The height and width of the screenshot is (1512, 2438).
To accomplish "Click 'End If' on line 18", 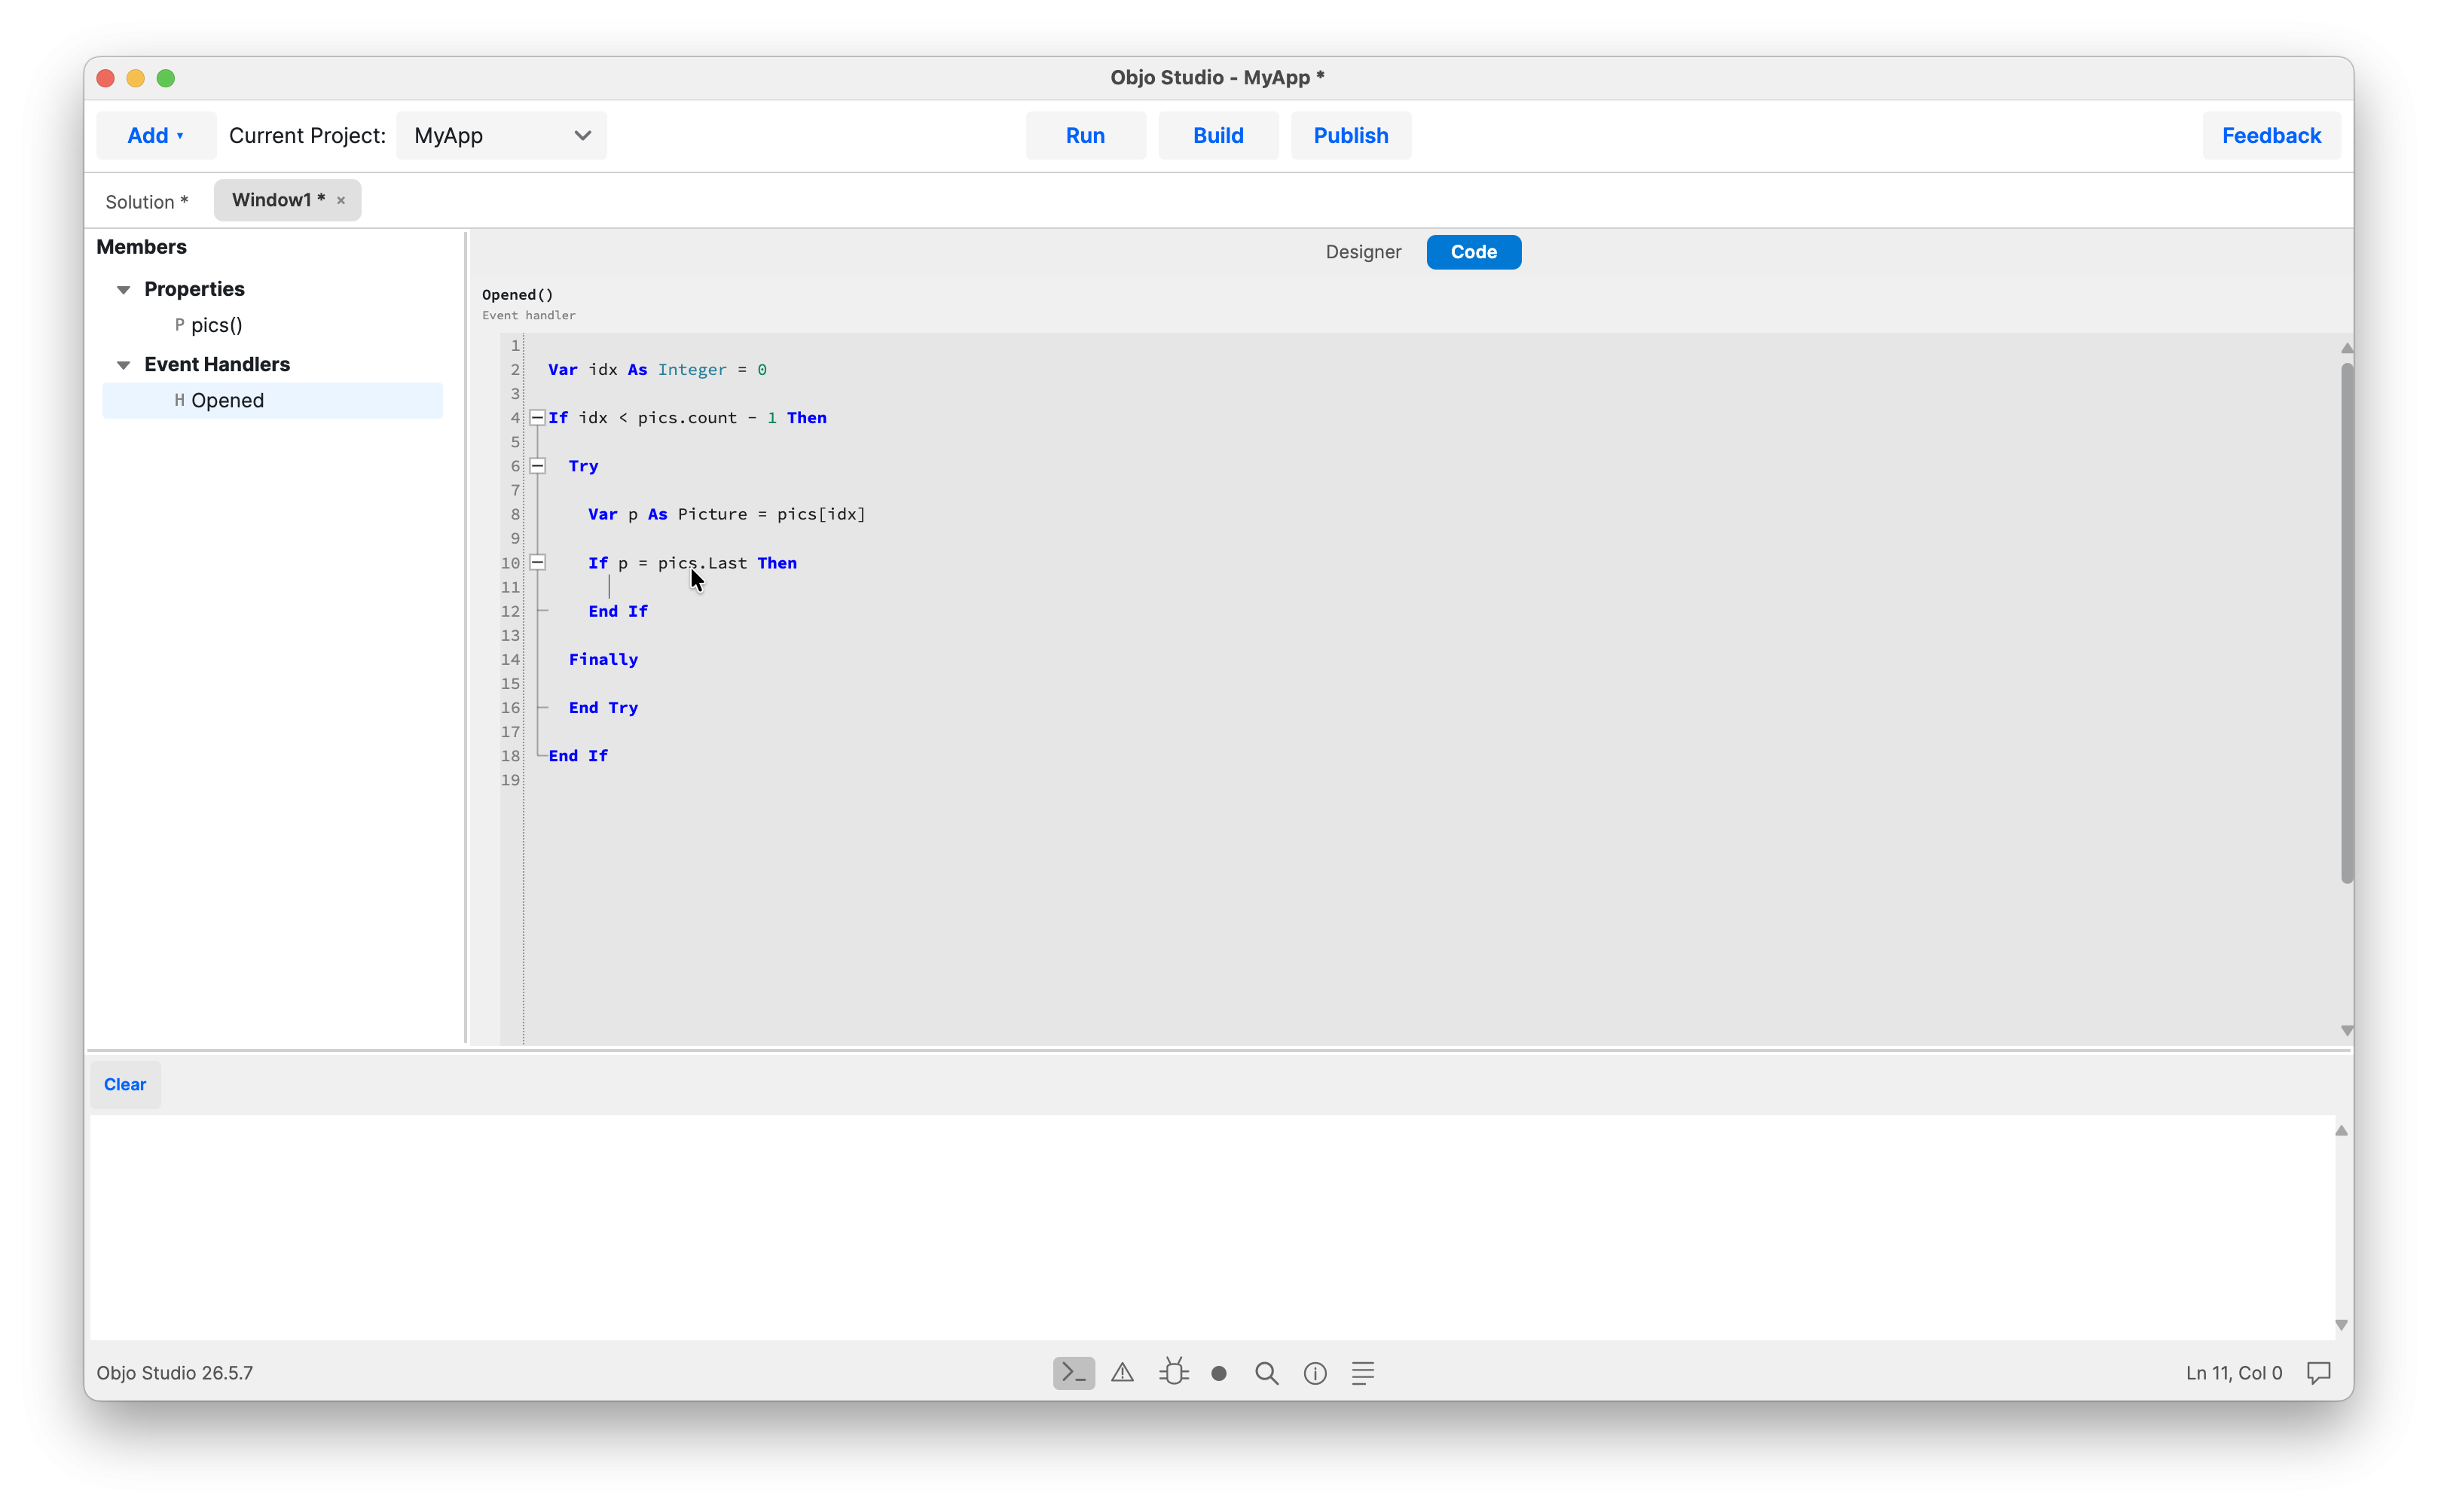I will 579,755.
